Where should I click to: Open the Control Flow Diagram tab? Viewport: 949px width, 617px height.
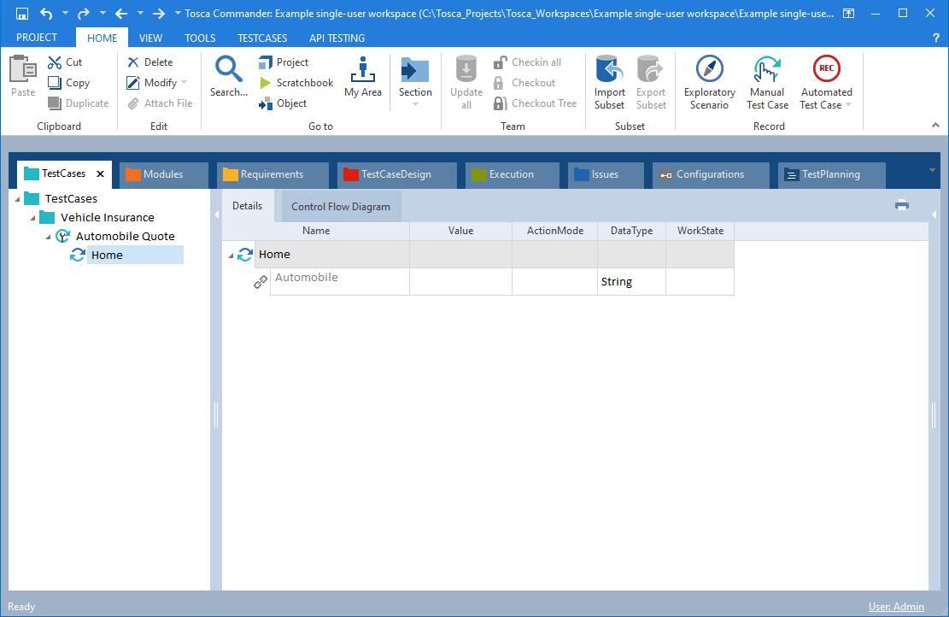pyautogui.click(x=341, y=207)
